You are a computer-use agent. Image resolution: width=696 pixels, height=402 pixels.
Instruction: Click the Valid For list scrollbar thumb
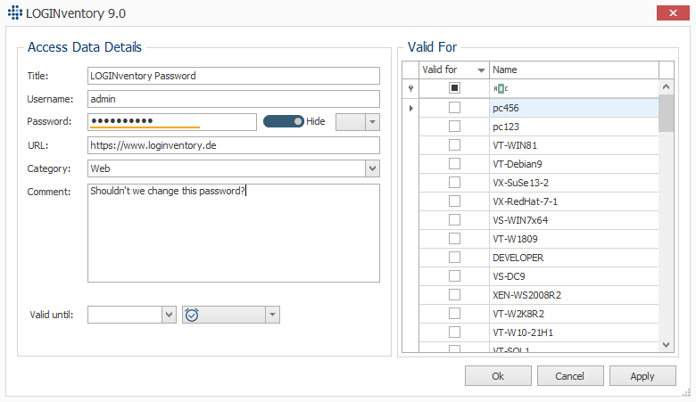(666, 113)
